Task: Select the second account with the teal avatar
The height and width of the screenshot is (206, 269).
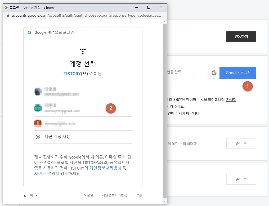Action: [83, 108]
